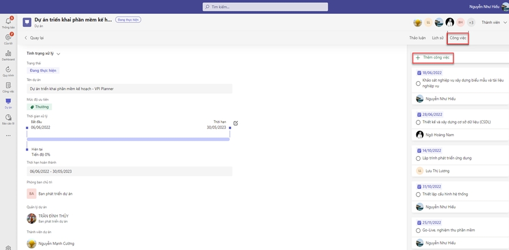Open Dashboard from the left sidebar
509x250 pixels.
tap(8, 55)
